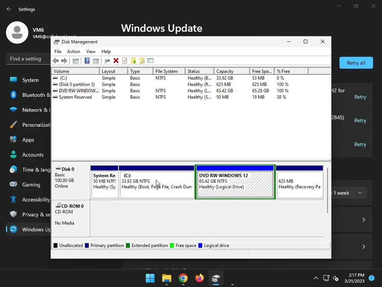
Task: Toggle Show/Hide Action Pane toolbar icon
Action: (x=96, y=61)
